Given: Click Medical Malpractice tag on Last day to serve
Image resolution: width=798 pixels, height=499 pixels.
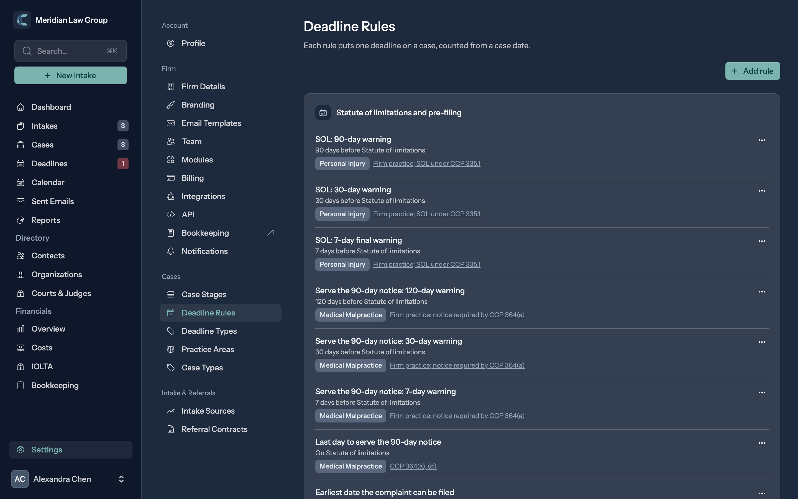Looking at the screenshot, I should tap(351, 466).
